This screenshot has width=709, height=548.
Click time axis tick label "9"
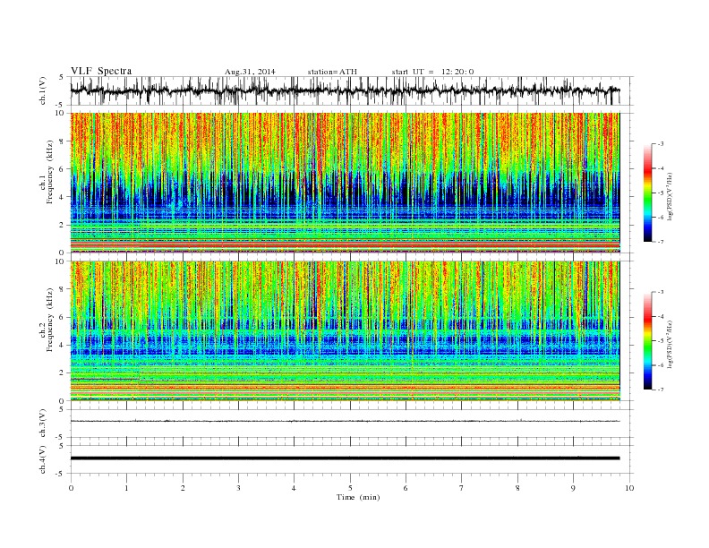click(573, 488)
